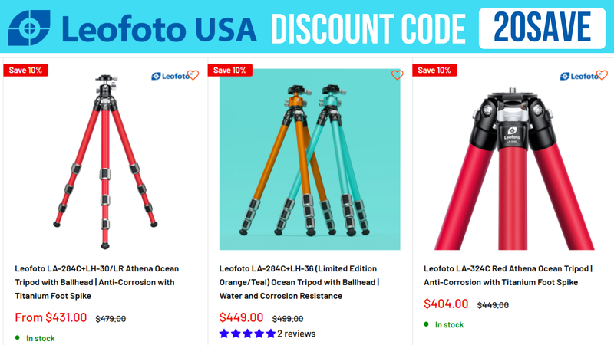
Task: Open LA-284C+LH-30/LR Athena Ocean Tripod title link
Action: pyautogui.click(x=97, y=282)
